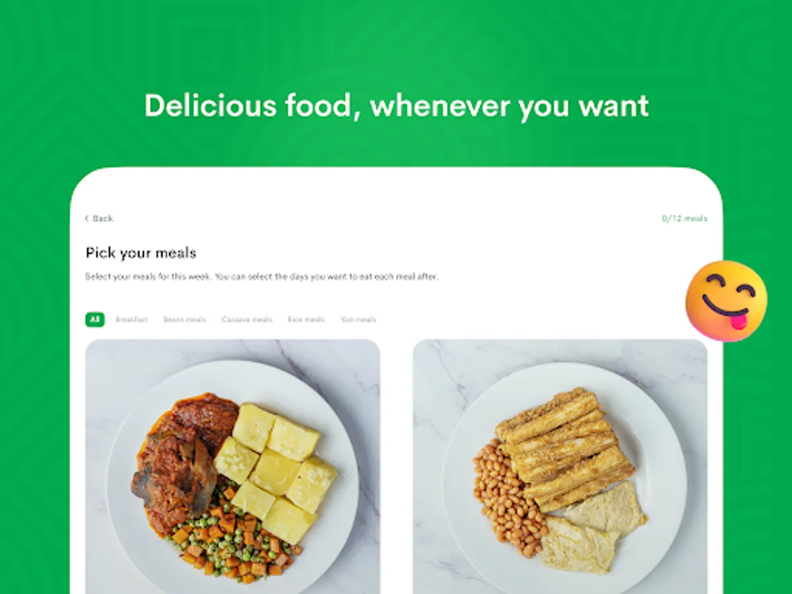This screenshot has height=594, width=792.
Task: Switch to the Breakfast category
Action: coord(131,319)
